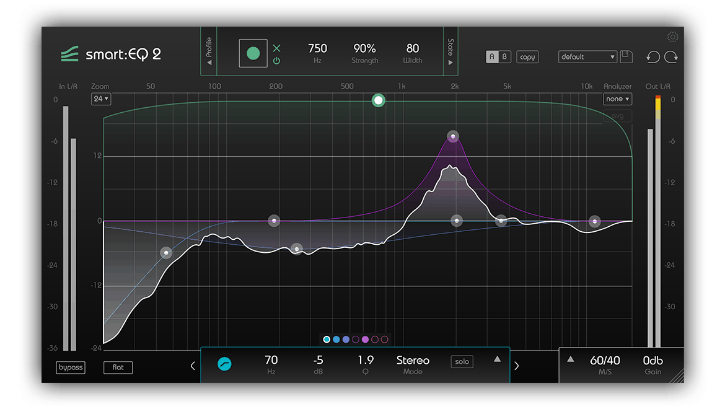
Task: Go to next band with right chevron
Action: click(516, 366)
